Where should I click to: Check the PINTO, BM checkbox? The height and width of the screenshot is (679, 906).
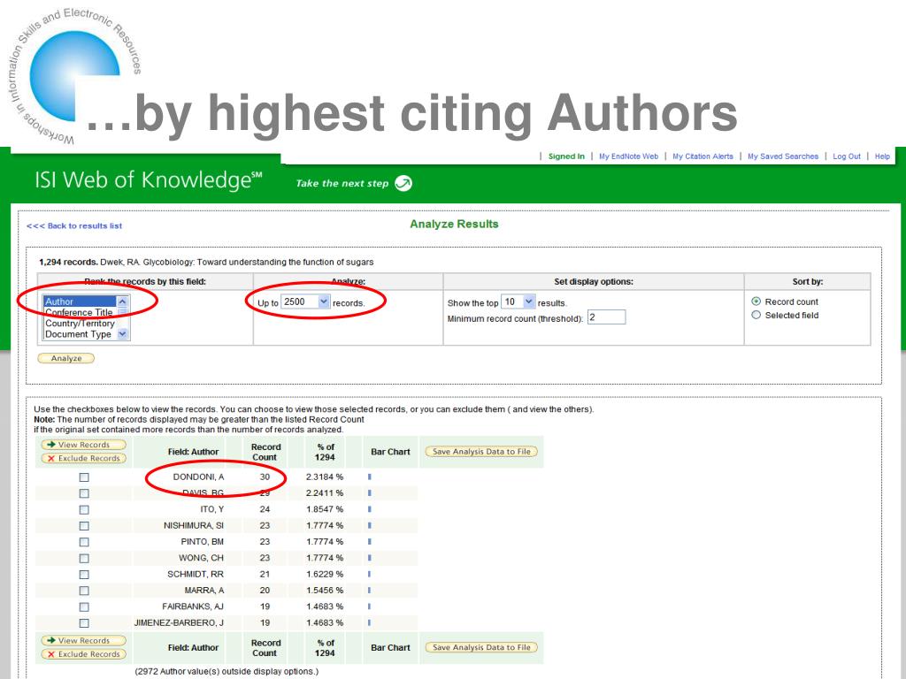84,542
